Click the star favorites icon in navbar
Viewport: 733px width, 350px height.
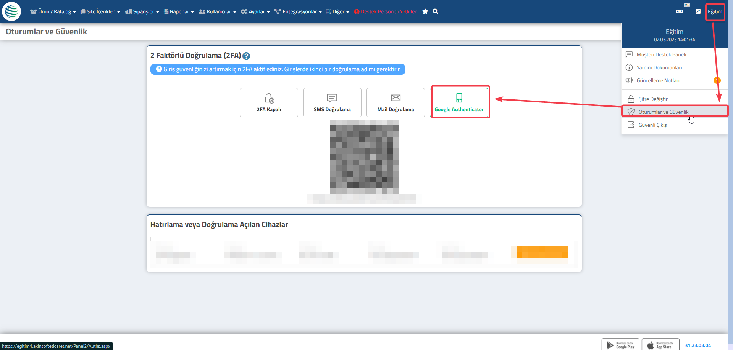425,12
